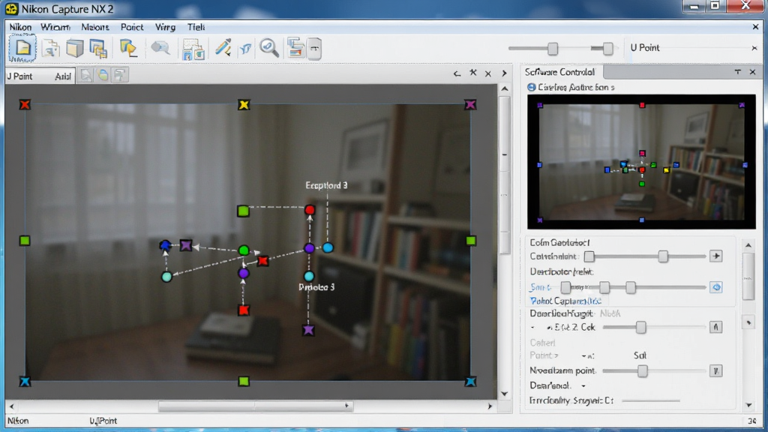The height and width of the screenshot is (432, 768).
Task: Open the Dearleod dropdown arrow
Action: coord(583,386)
